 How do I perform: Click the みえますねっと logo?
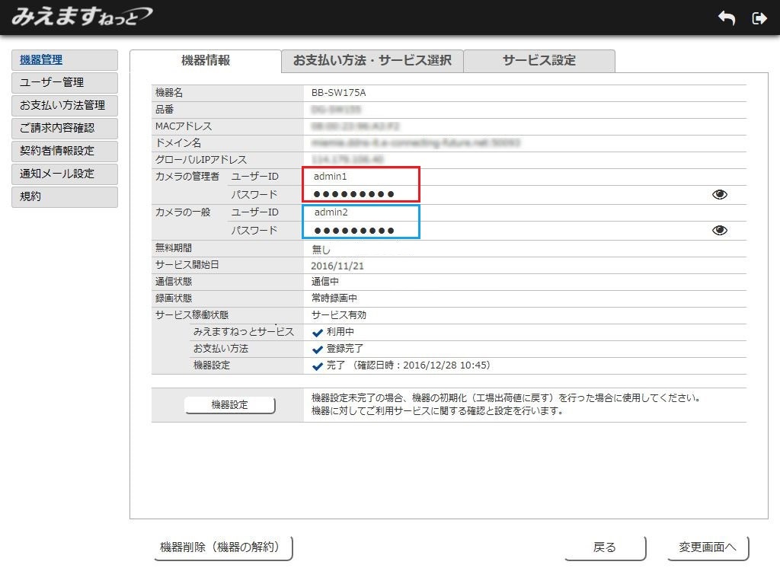[82, 16]
